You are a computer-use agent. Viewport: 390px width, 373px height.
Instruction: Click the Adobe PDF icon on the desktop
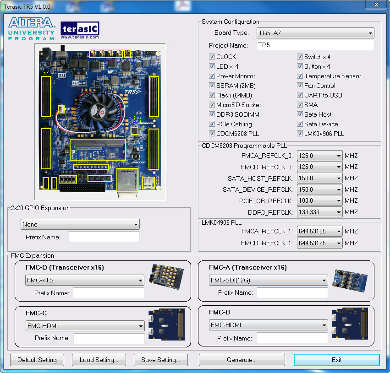[x=182, y=5]
